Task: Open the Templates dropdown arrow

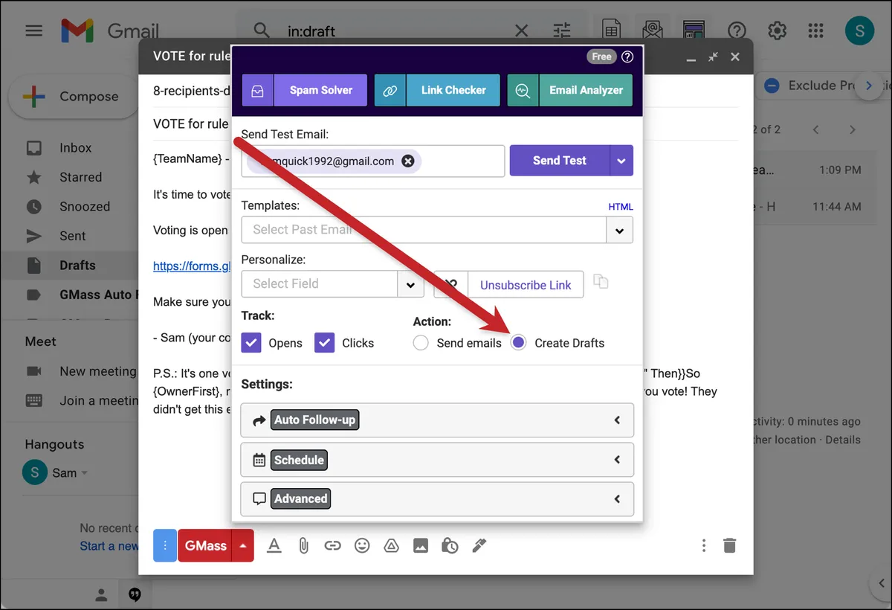Action: [620, 231]
